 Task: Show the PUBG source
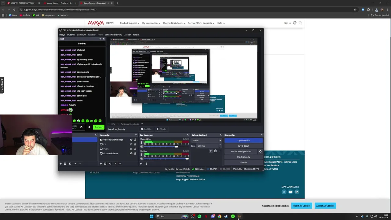pyautogui.click(x=131, y=149)
